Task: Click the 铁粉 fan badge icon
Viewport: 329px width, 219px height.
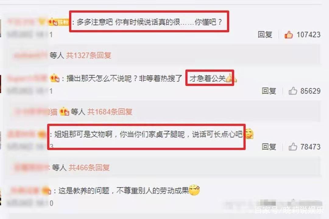Action: (x=58, y=22)
